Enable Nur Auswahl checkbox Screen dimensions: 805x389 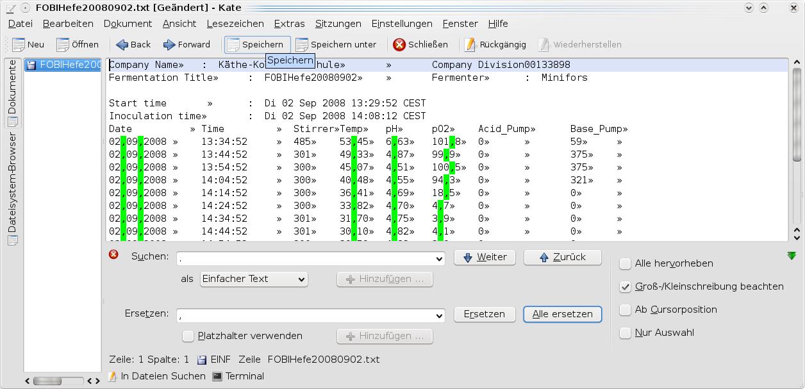click(625, 333)
